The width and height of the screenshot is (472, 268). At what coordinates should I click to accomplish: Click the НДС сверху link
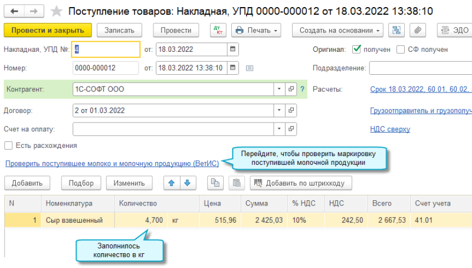coord(390,129)
